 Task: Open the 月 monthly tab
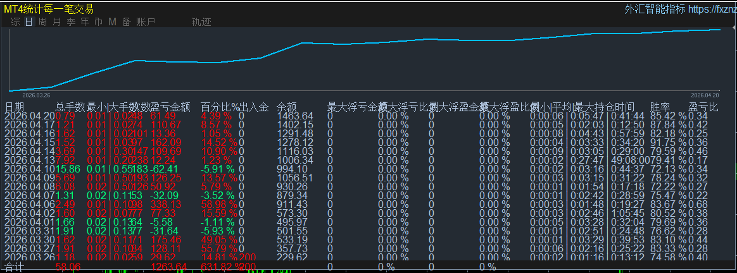point(57,21)
